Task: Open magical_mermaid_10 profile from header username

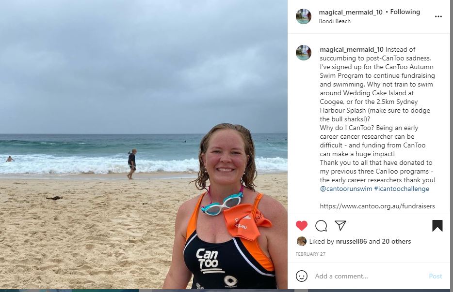Action: coord(351,12)
